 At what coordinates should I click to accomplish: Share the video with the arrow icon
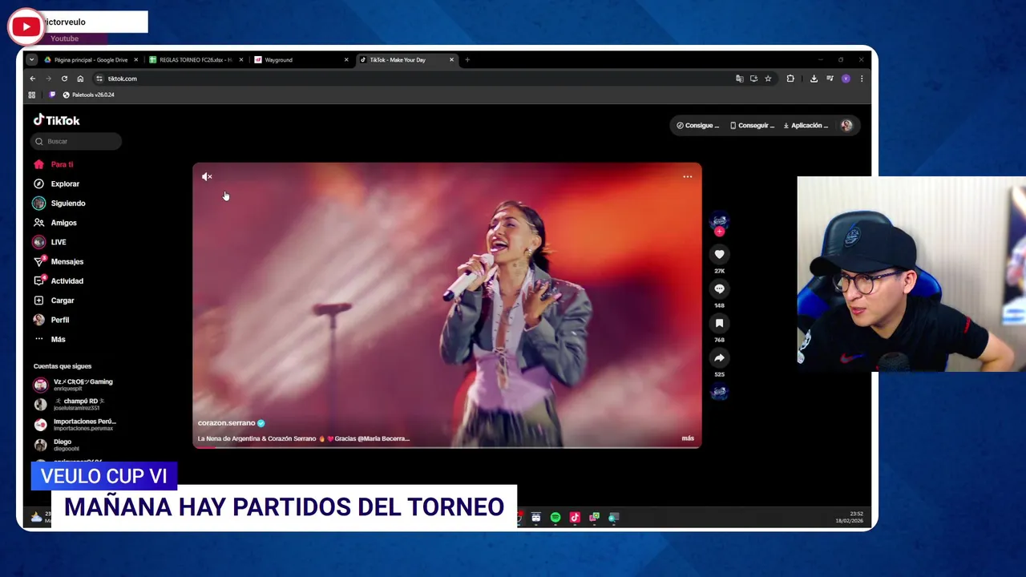719,358
